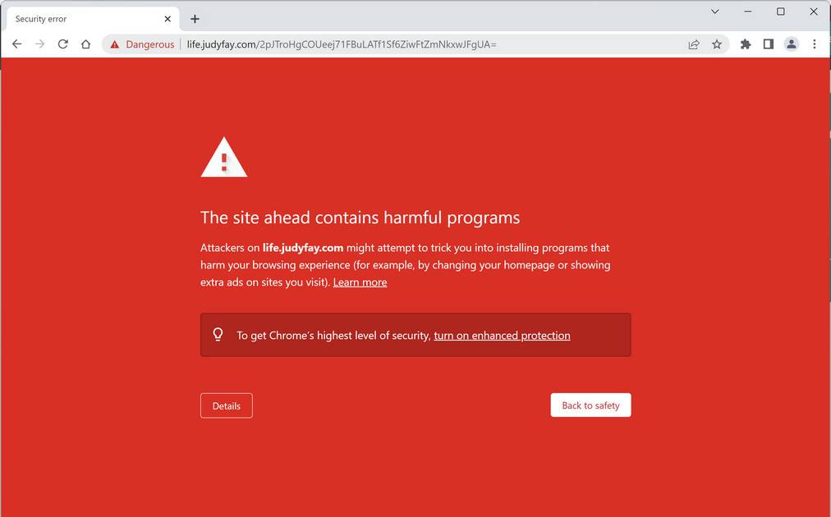The width and height of the screenshot is (831, 517).
Task: Open the Extensions puzzle icon
Action: coord(746,44)
